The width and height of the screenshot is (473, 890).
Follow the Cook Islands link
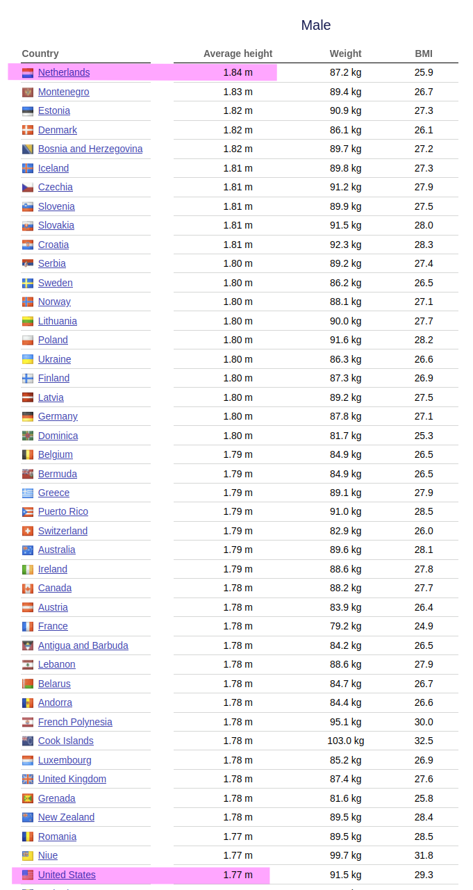click(x=66, y=741)
